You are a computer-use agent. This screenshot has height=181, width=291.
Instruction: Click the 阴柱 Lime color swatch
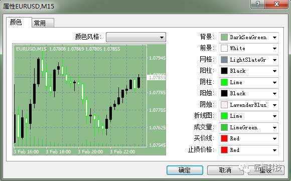(x=224, y=82)
